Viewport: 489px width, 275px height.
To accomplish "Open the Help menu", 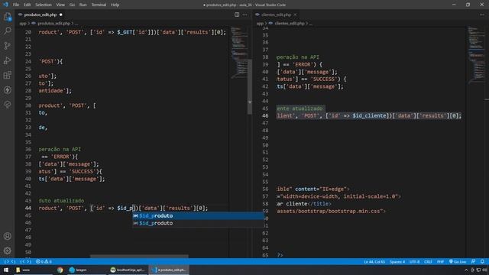I will point(115,5).
